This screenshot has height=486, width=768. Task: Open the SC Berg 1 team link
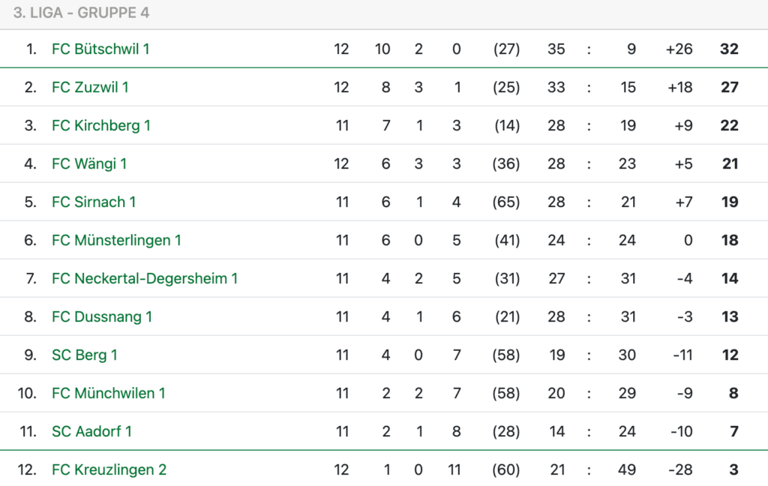pos(85,355)
